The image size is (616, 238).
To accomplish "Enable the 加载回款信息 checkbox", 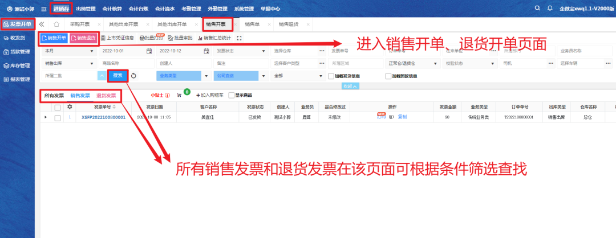I will click(388, 76).
